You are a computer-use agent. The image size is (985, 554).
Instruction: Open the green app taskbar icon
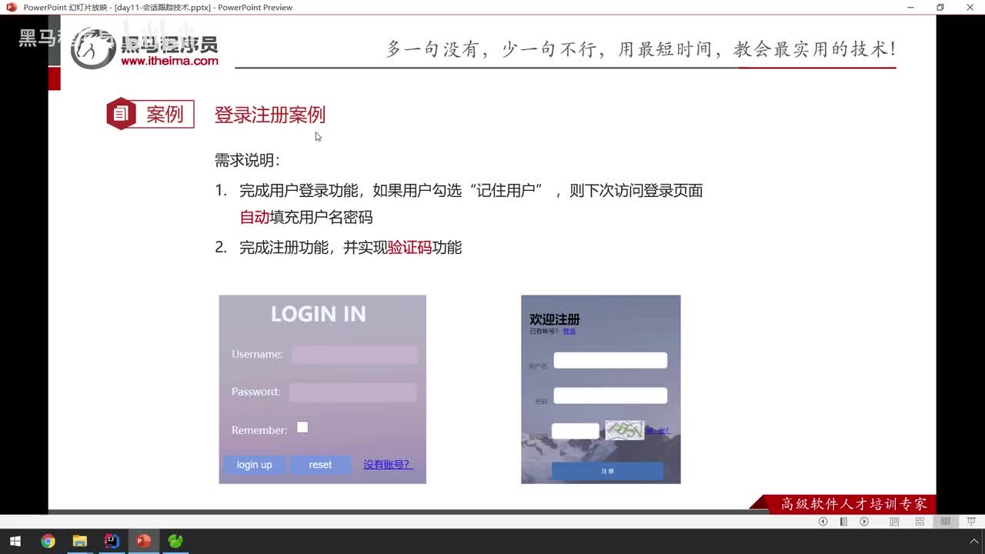click(x=175, y=541)
